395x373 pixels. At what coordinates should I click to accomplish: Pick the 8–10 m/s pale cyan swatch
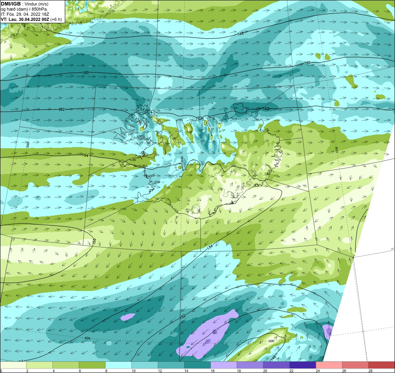(x=118, y=365)
